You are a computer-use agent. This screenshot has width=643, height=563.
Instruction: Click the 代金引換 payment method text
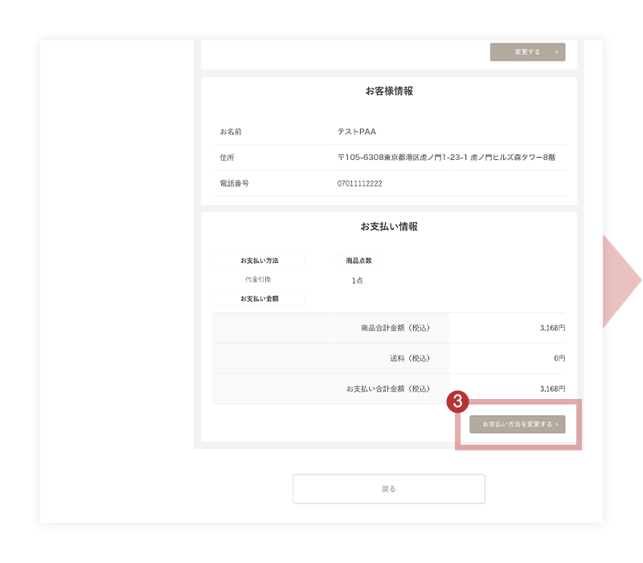258,279
